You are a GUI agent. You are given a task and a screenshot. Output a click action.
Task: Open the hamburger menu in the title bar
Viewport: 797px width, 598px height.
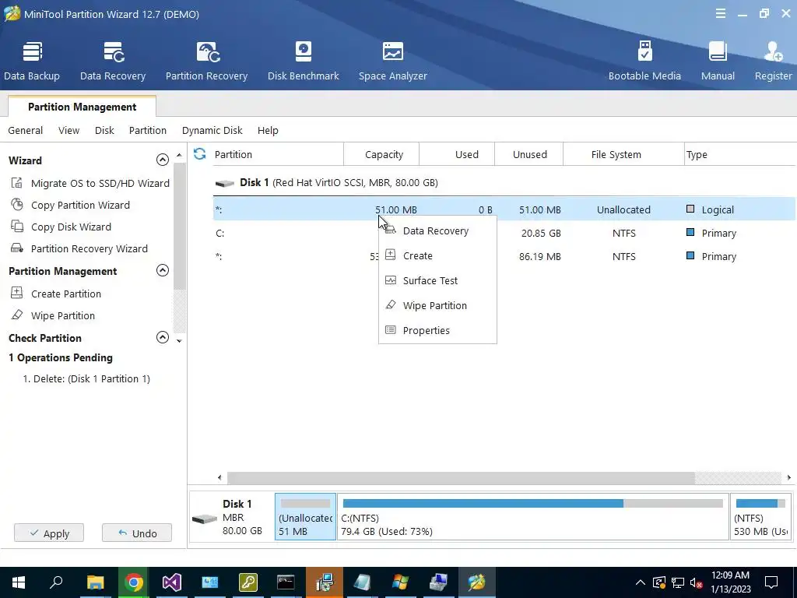(720, 14)
